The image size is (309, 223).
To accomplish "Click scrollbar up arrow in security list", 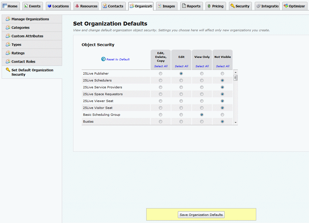I will pyautogui.click(x=236, y=72).
